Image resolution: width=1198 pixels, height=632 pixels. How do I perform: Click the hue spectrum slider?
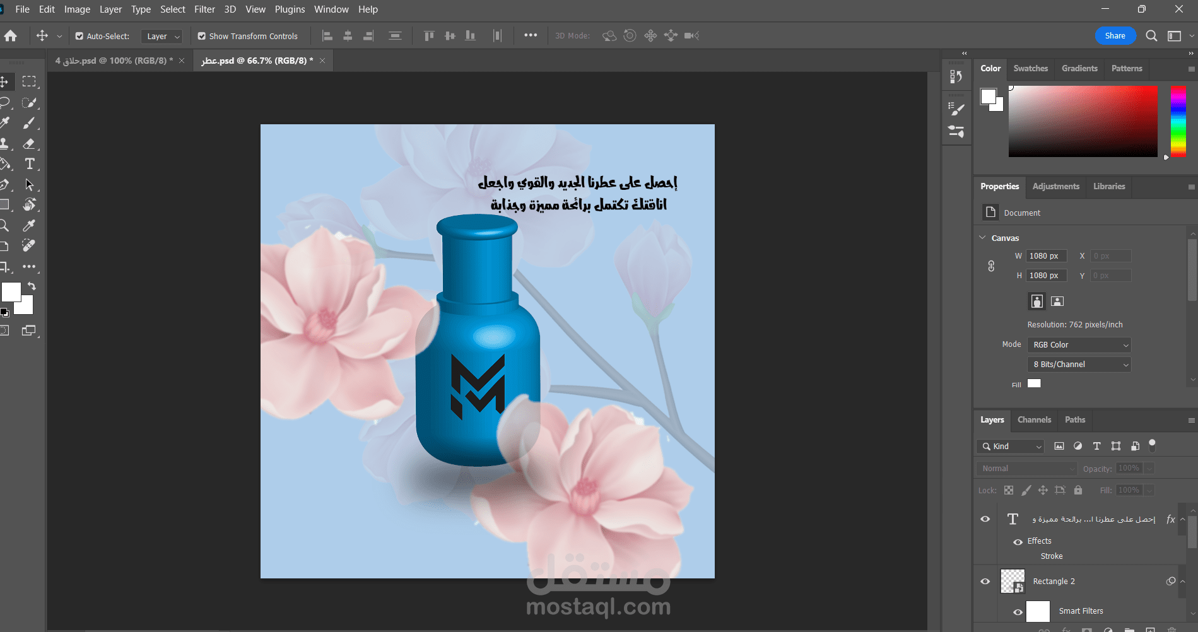click(x=1178, y=121)
